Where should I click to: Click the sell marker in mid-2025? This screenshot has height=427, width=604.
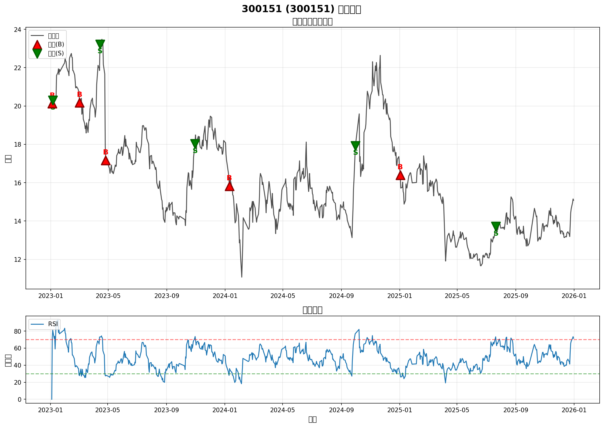tap(496, 226)
